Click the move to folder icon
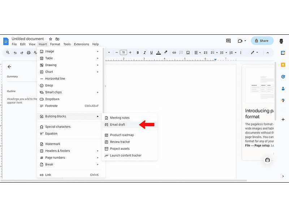The width and height of the screenshot is (289, 217). pyautogui.click(x=57, y=39)
